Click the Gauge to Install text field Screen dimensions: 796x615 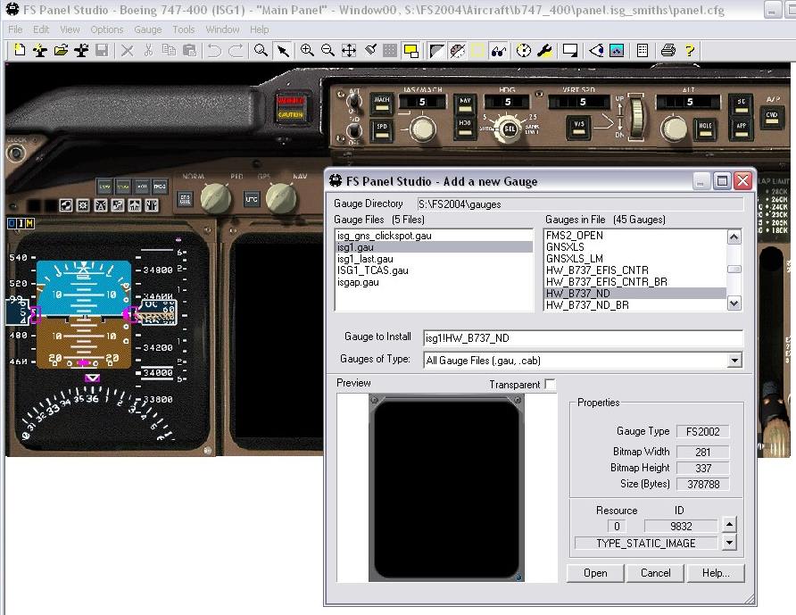pyautogui.click(x=583, y=337)
